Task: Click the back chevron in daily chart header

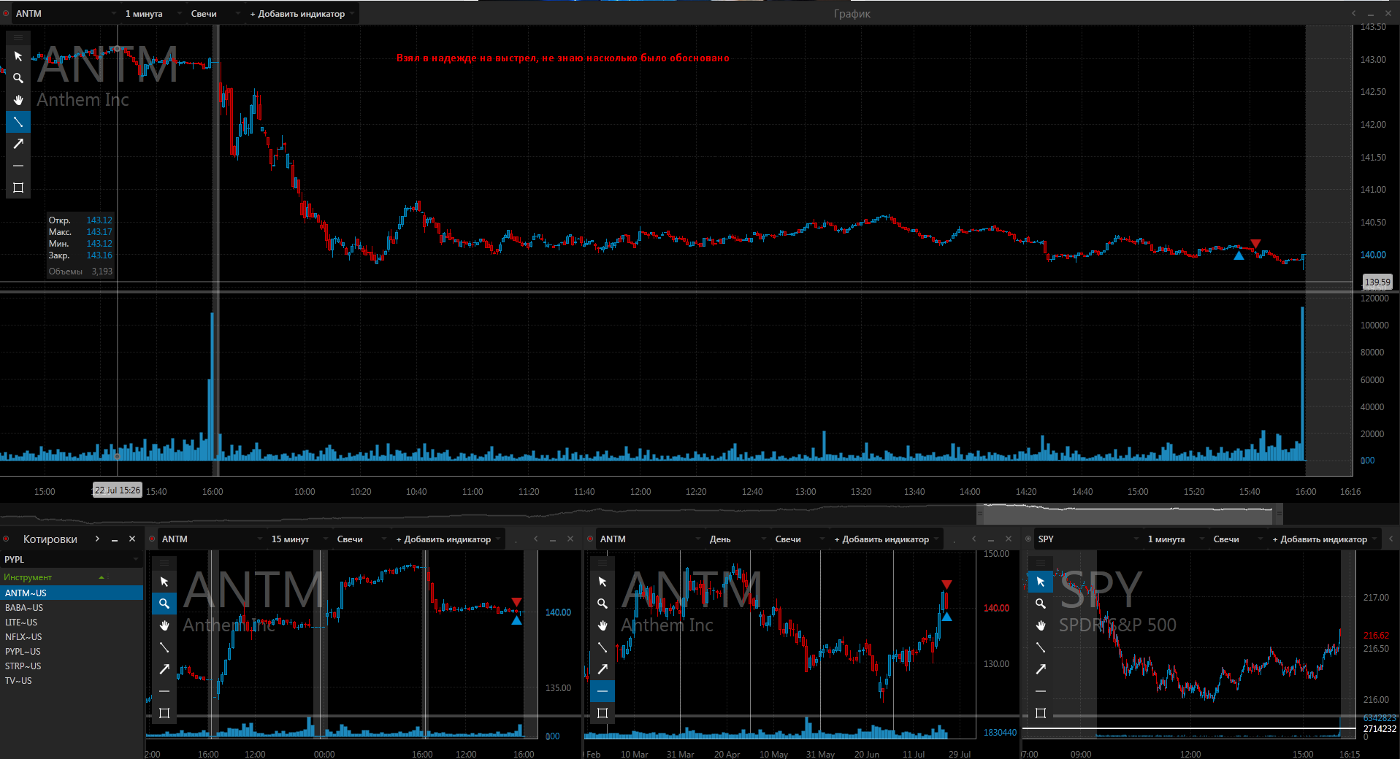Action: click(x=974, y=539)
